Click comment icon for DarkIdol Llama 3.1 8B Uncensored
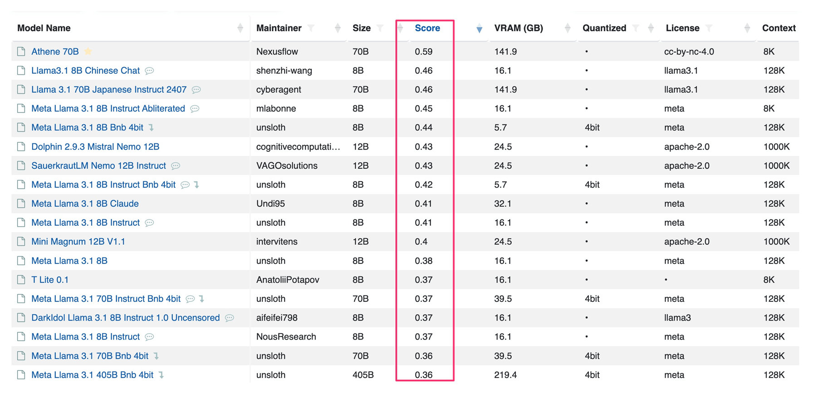813x398 pixels. pos(230,318)
